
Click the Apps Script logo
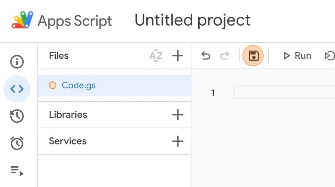click(x=22, y=20)
